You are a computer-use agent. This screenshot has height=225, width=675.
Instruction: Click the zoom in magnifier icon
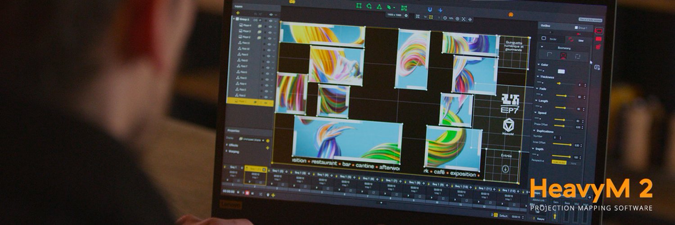457,18
